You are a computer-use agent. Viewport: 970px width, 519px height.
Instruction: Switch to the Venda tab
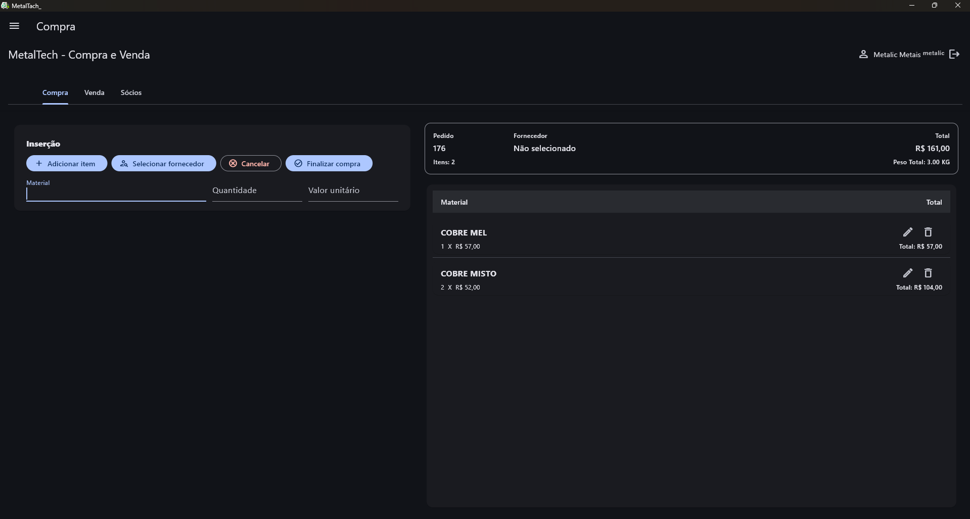tap(94, 92)
